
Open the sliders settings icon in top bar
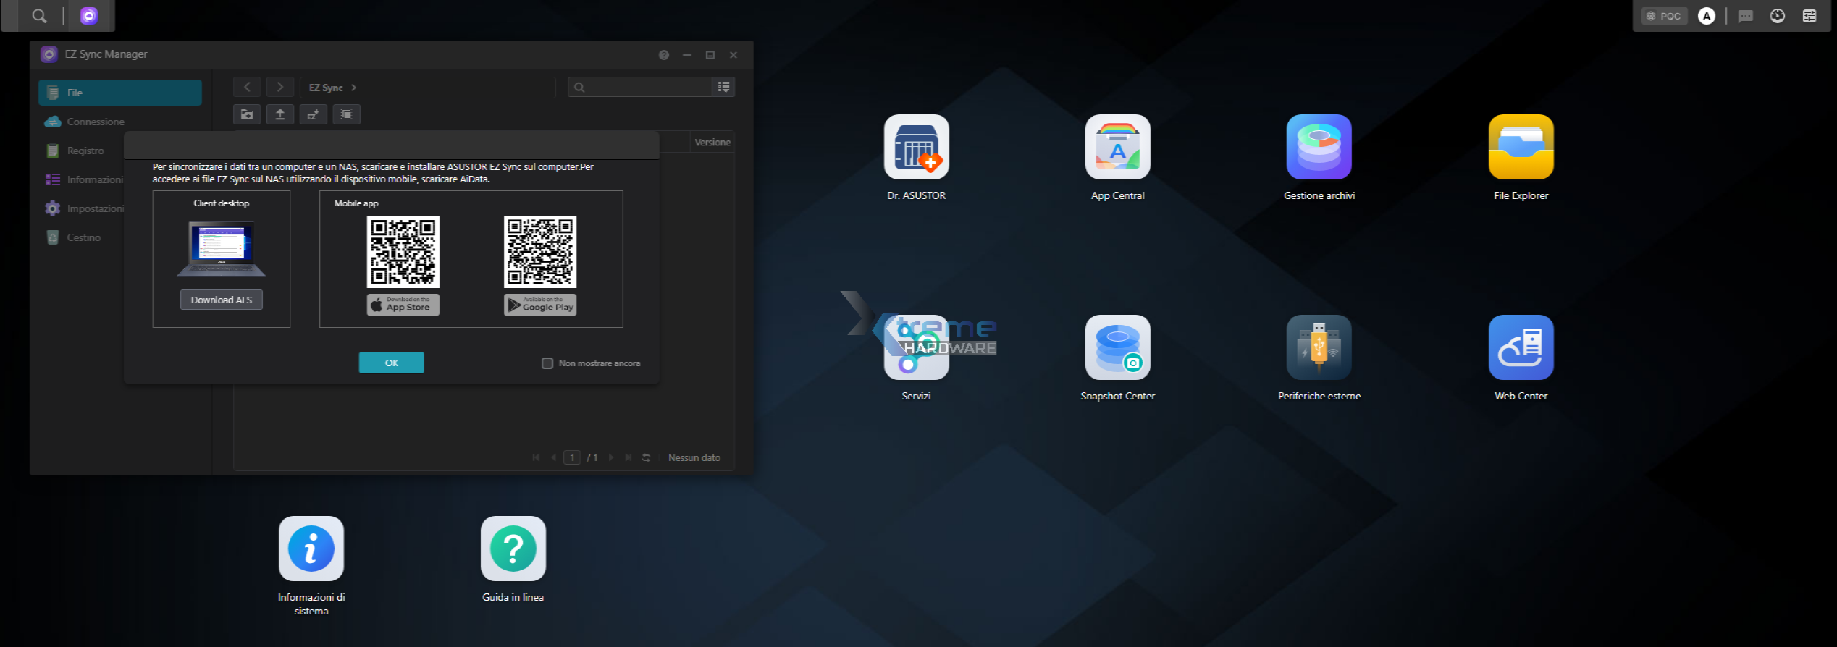tap(1809, 16)
